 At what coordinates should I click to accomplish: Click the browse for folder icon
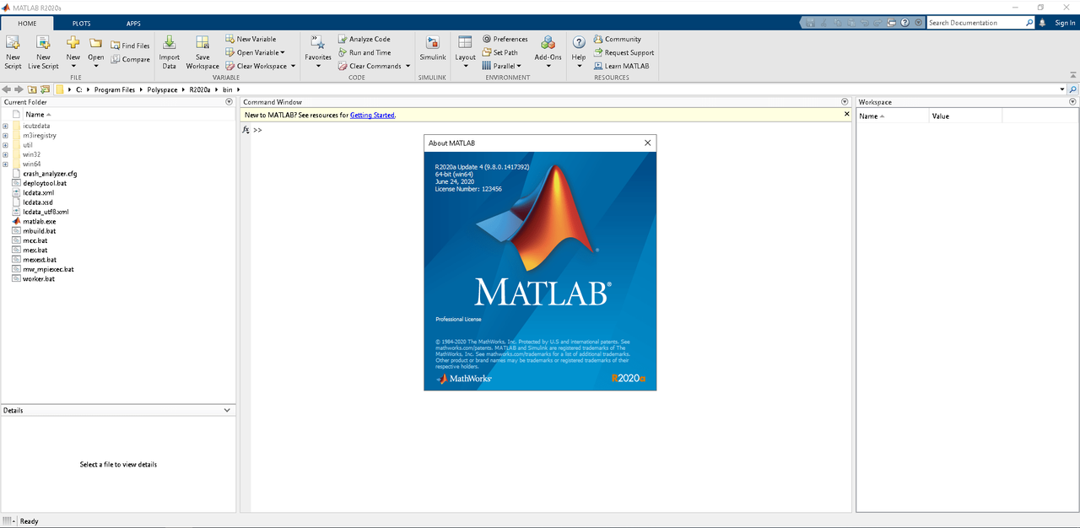click(45, 89)
